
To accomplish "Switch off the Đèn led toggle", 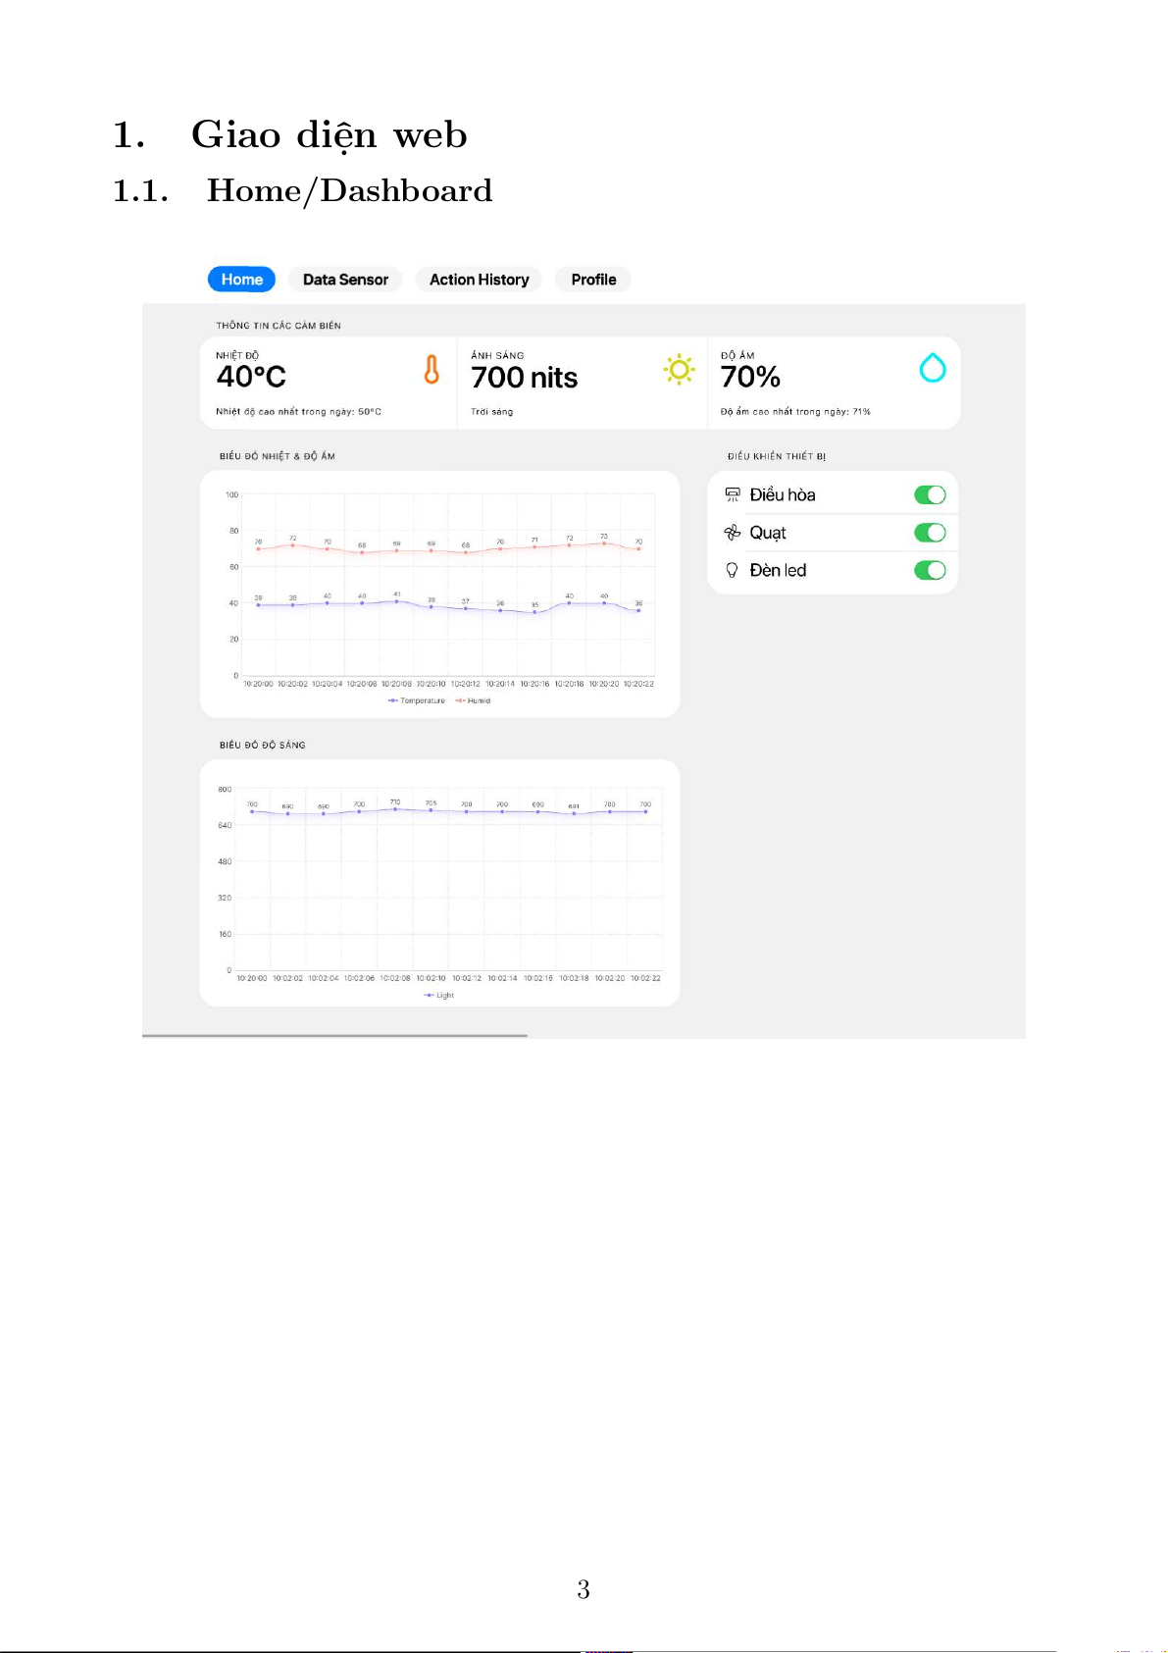I will [x=930, y=570].
